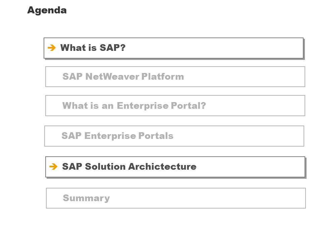Click the Summary text label
322x241 pixels.
tap(86, 198)
